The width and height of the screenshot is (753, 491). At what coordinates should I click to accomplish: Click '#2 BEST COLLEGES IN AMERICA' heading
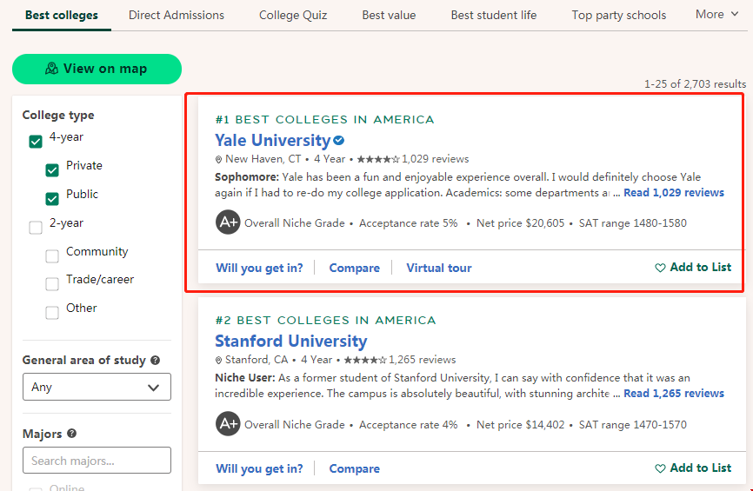click(x=325, y=320)
